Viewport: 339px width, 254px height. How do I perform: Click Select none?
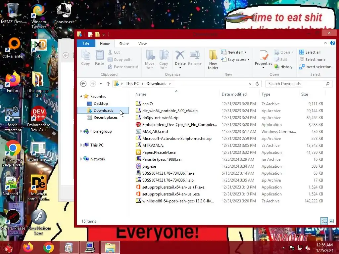[313, 60]
